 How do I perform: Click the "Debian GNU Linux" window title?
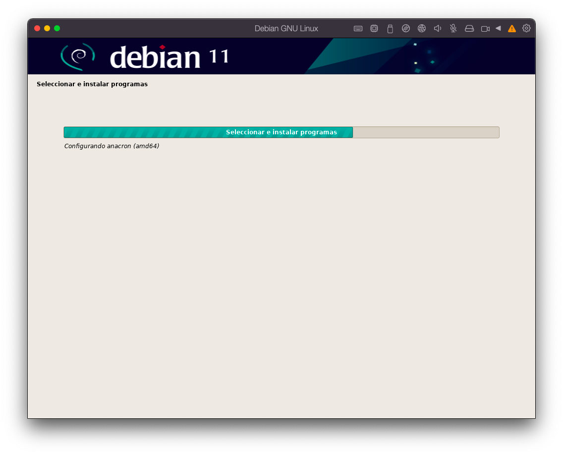(286, 28)
